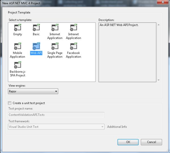
Task: Open the Razor view engine dropdown
Action: click(33, 91)
